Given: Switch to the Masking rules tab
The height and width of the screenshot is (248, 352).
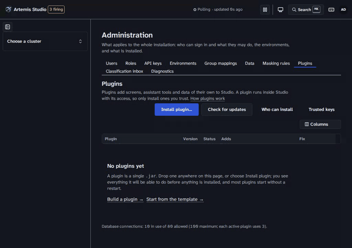Looking at the screenshot, I should (276, 63).
